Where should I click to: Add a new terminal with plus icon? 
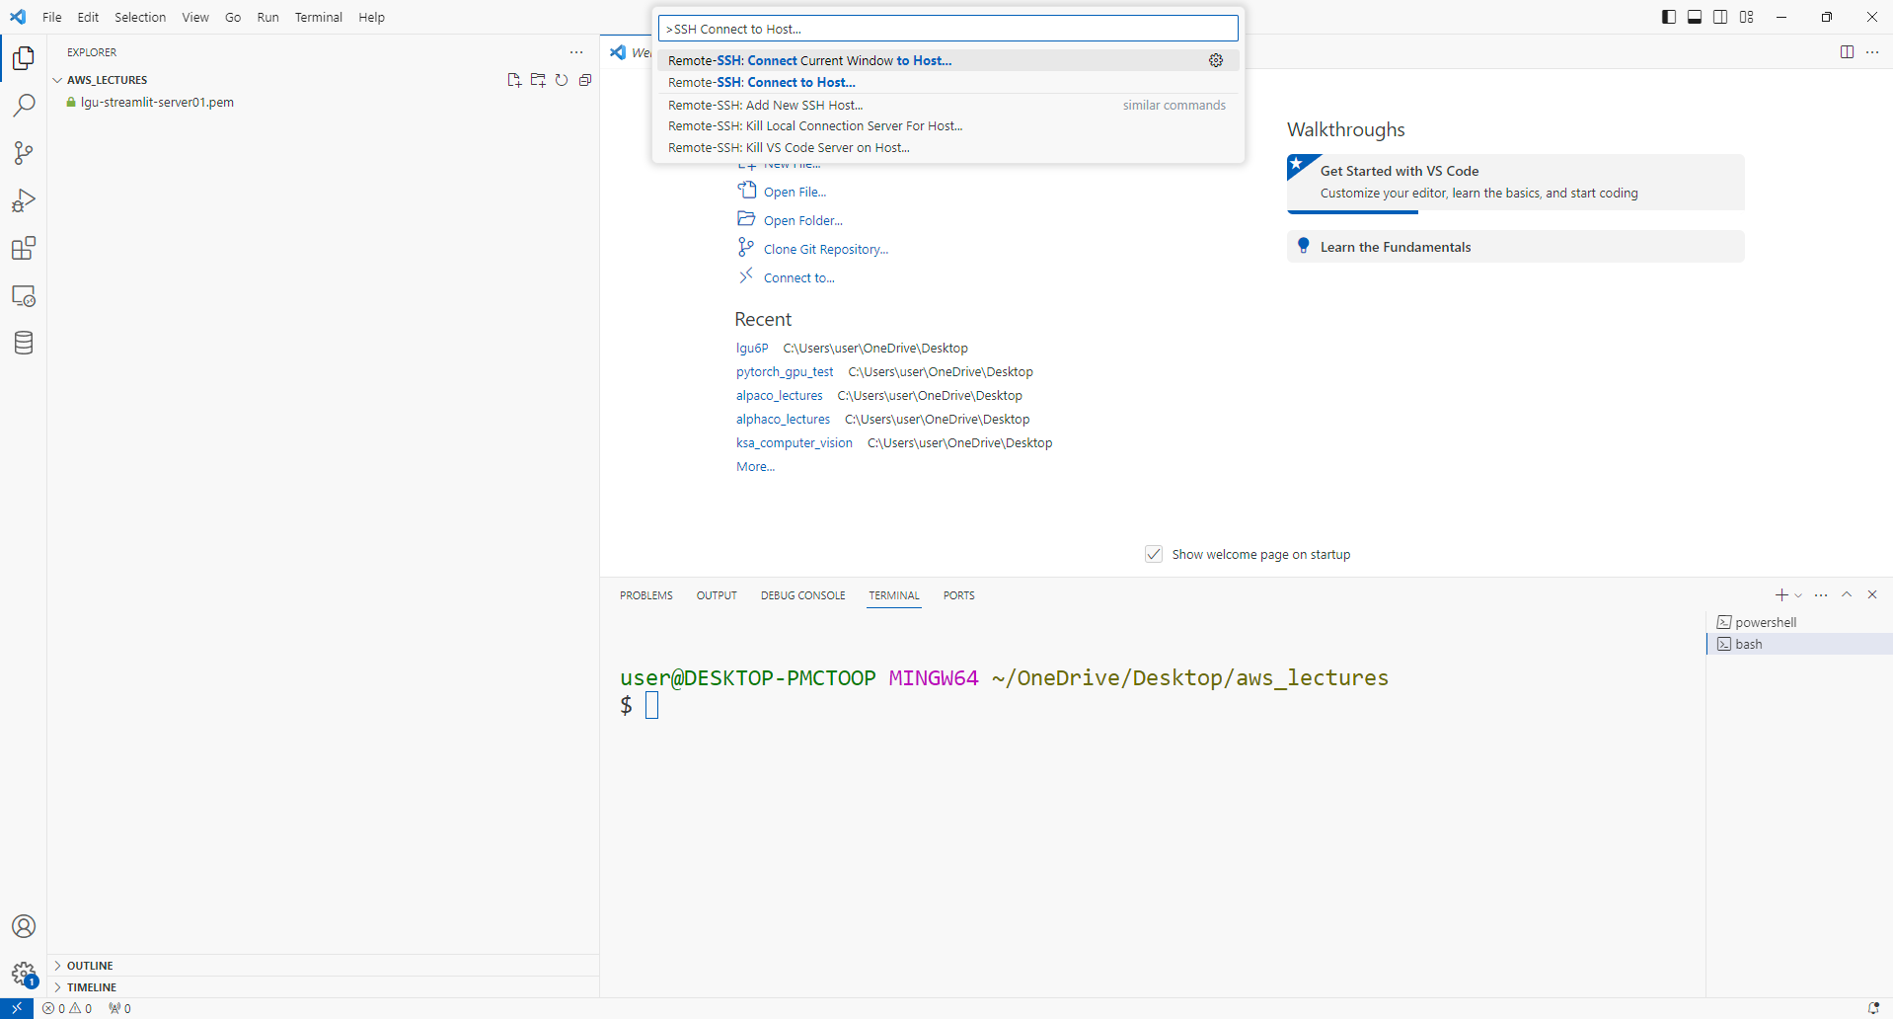pyautogui.click(x=1781, y=595)
